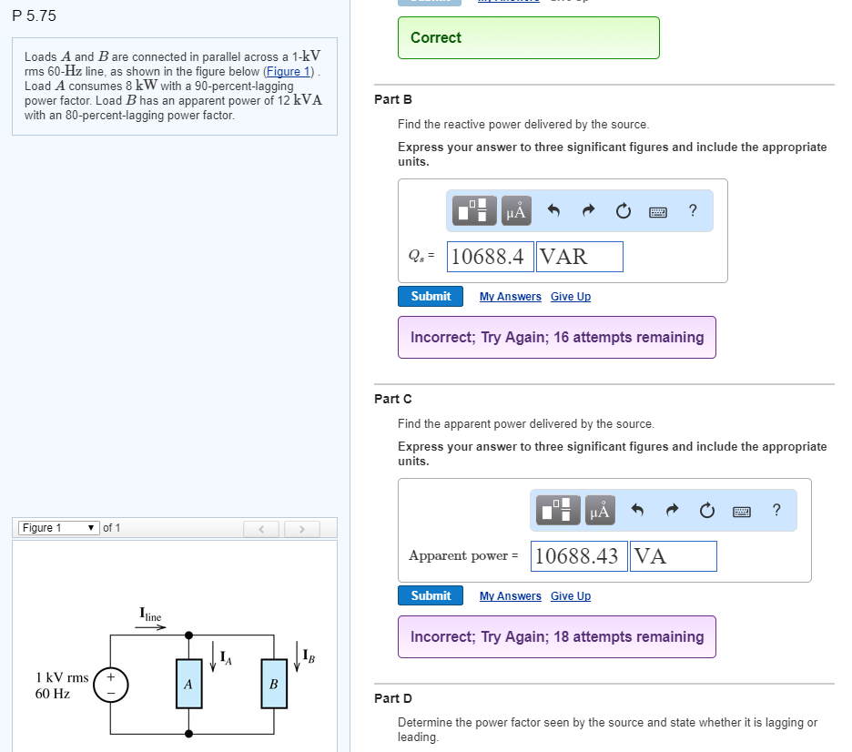This screenshot has width=852, height=752.
Task: Click the μÅ units icon in Part C toolbar
Action: [598, 511]
